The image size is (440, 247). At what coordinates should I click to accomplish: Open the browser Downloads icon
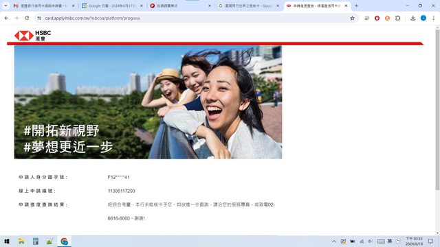[412, 19]
